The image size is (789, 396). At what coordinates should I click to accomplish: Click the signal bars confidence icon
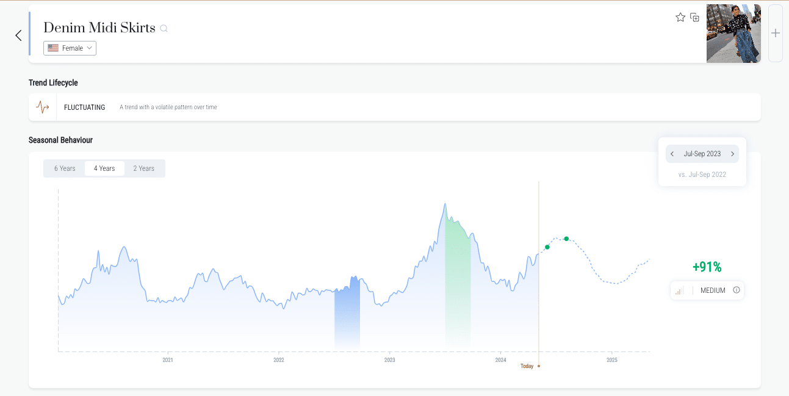coord(680,291)
